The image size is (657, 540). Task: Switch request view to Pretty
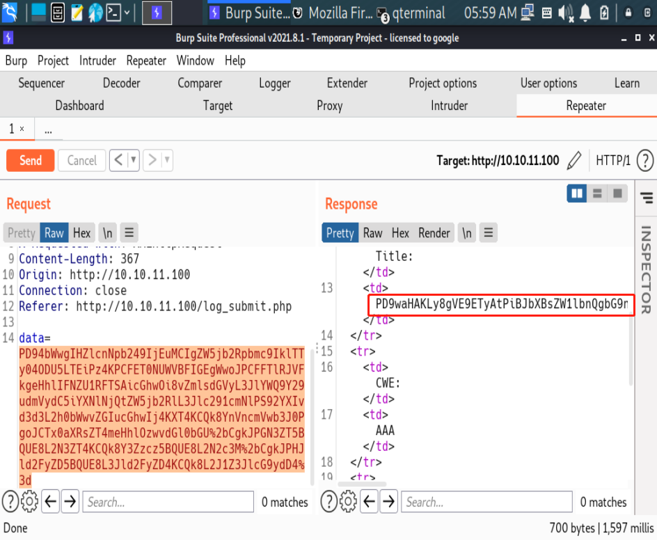[22, 233]
